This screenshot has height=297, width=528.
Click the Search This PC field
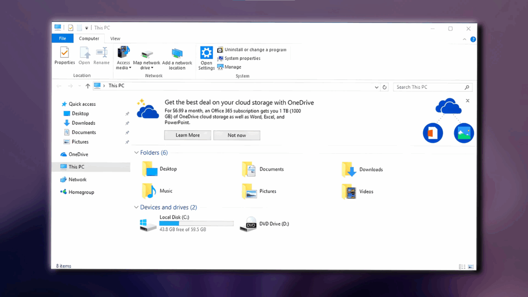pyautogui.click(x=429, y=87)
